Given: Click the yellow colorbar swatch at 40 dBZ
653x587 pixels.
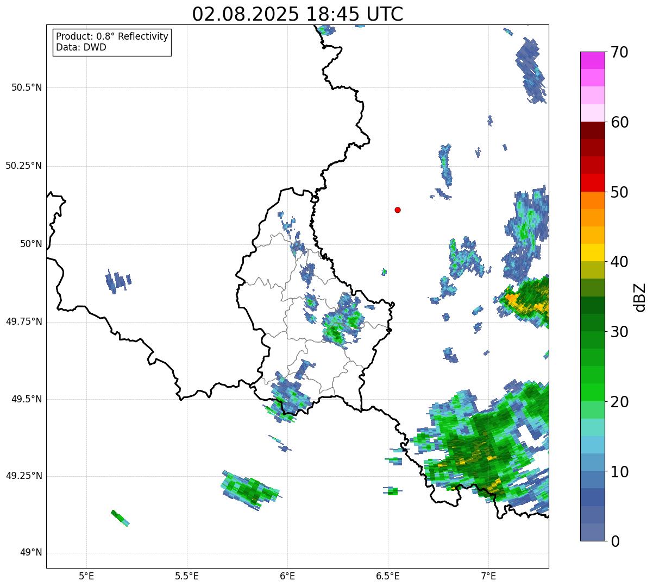Looking at the screenshot, I should (593, 253).
